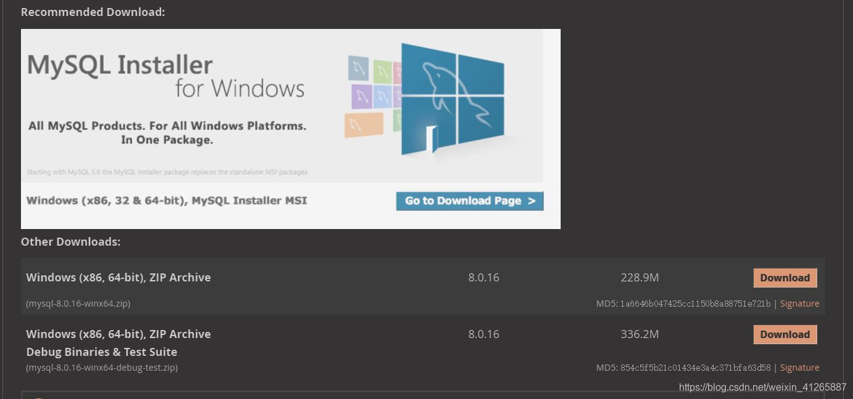Click 8.0.16 version in Debug Binaries row

pos(484,334)
